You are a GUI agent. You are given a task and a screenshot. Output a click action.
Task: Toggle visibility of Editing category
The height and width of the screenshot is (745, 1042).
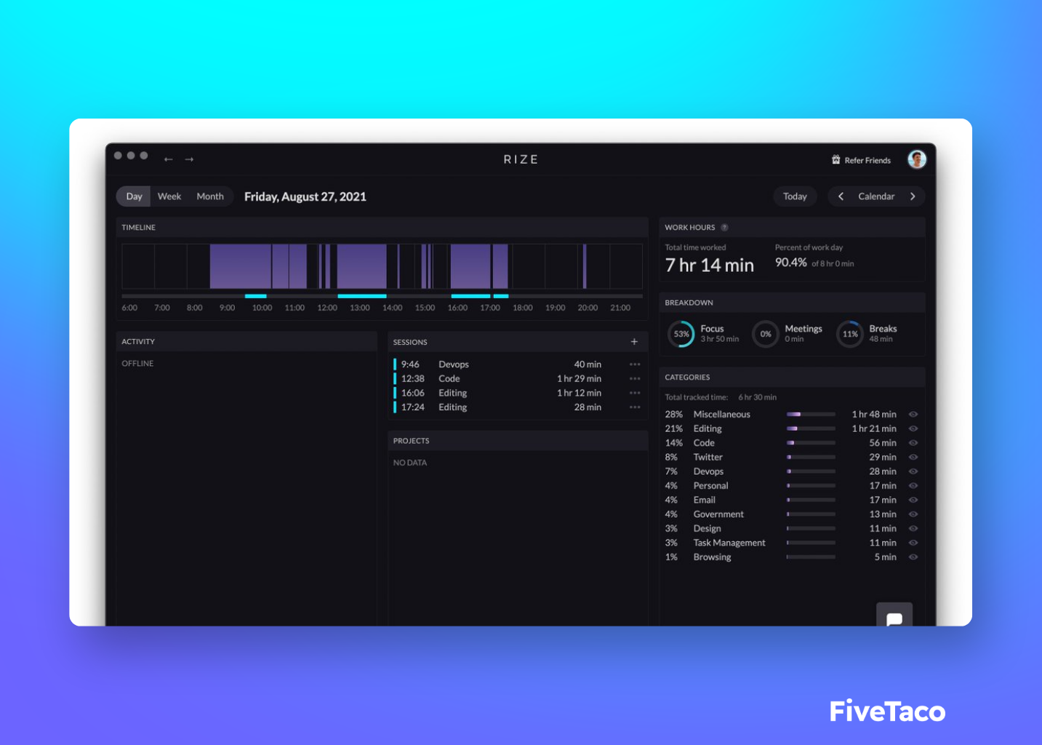tap(913, 429)
